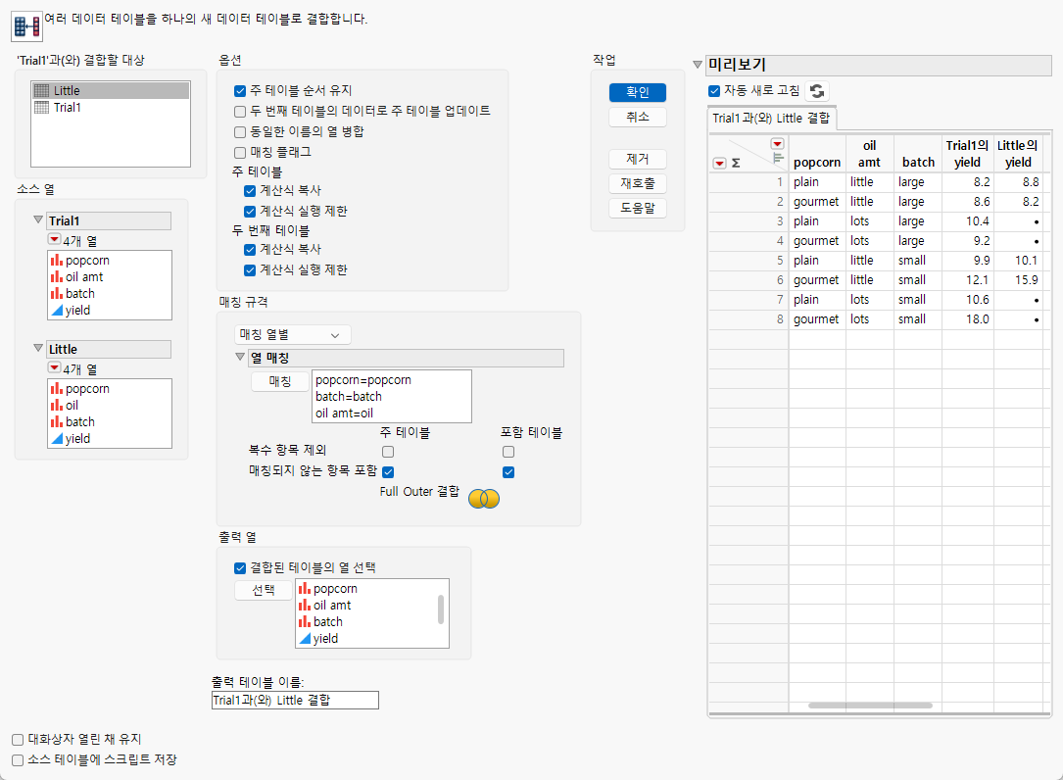Open 도움말 help button
1063x780 pixels.
pyautogui.click(x=637, y=208)
